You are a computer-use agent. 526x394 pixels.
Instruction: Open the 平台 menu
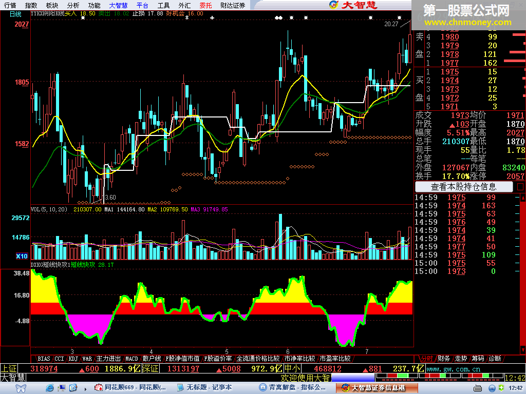143,5
